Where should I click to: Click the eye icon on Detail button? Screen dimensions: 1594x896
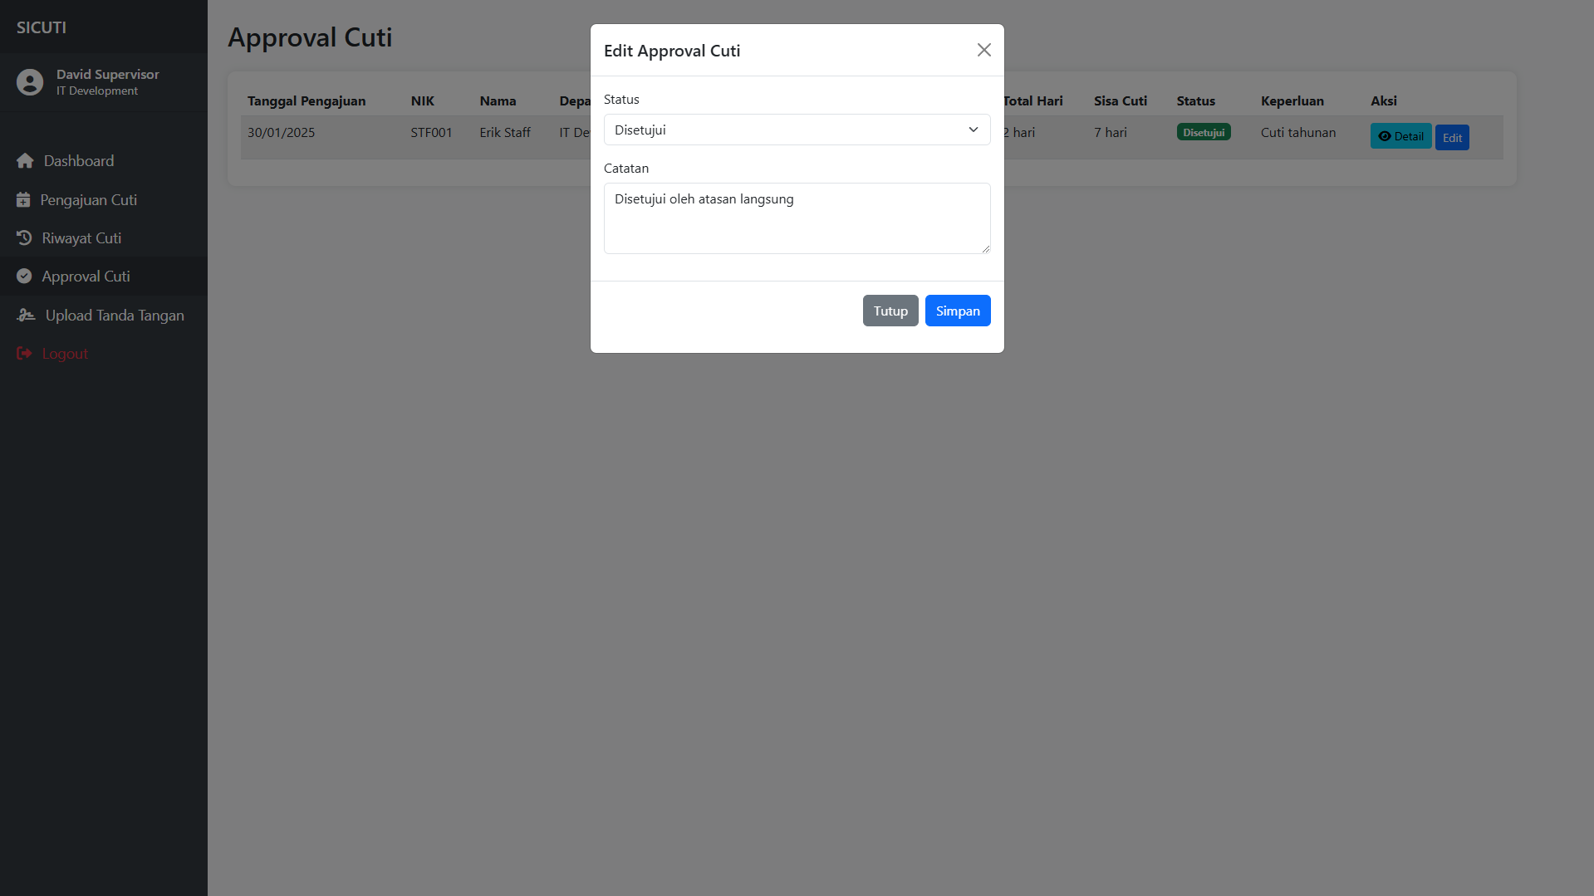(1384, 136)
